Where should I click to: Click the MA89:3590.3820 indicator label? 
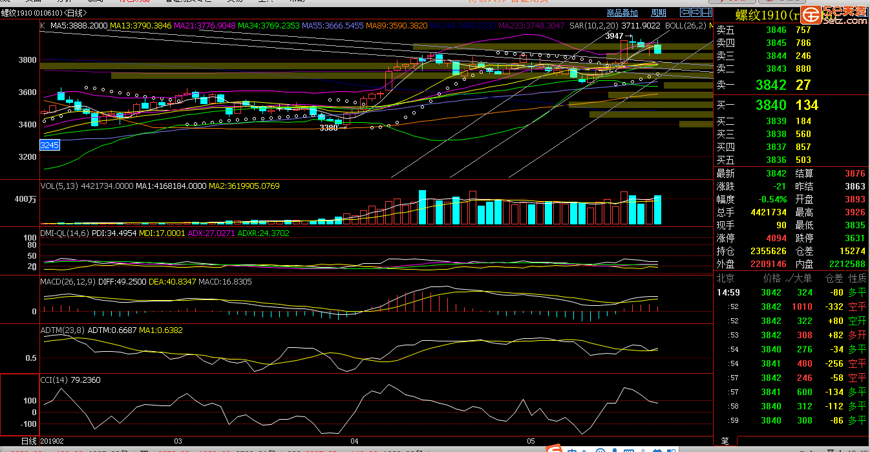click(397, 26)
